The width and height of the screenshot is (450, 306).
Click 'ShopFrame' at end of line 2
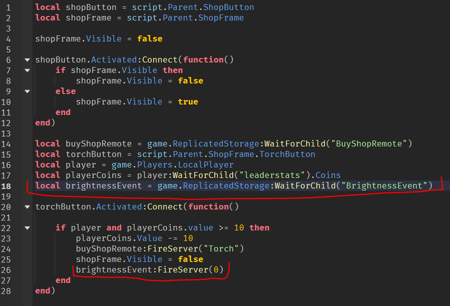tap(221, 18)
